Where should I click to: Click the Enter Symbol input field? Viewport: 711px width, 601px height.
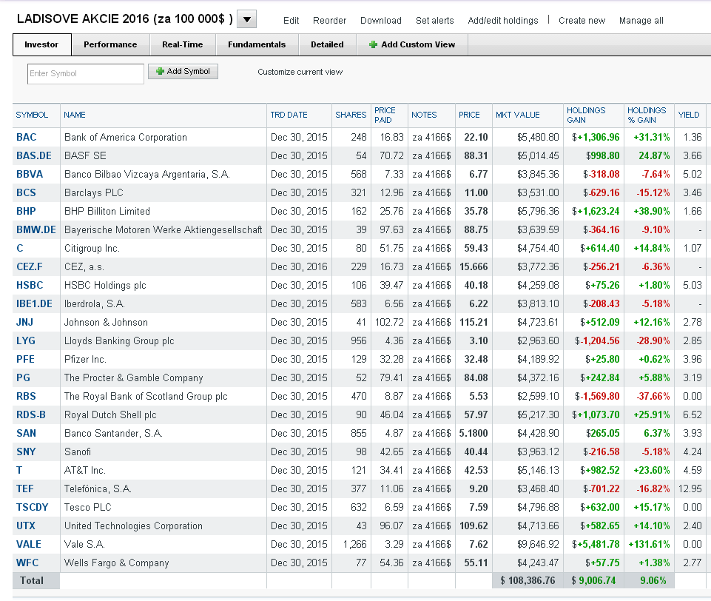pos(86,73)
